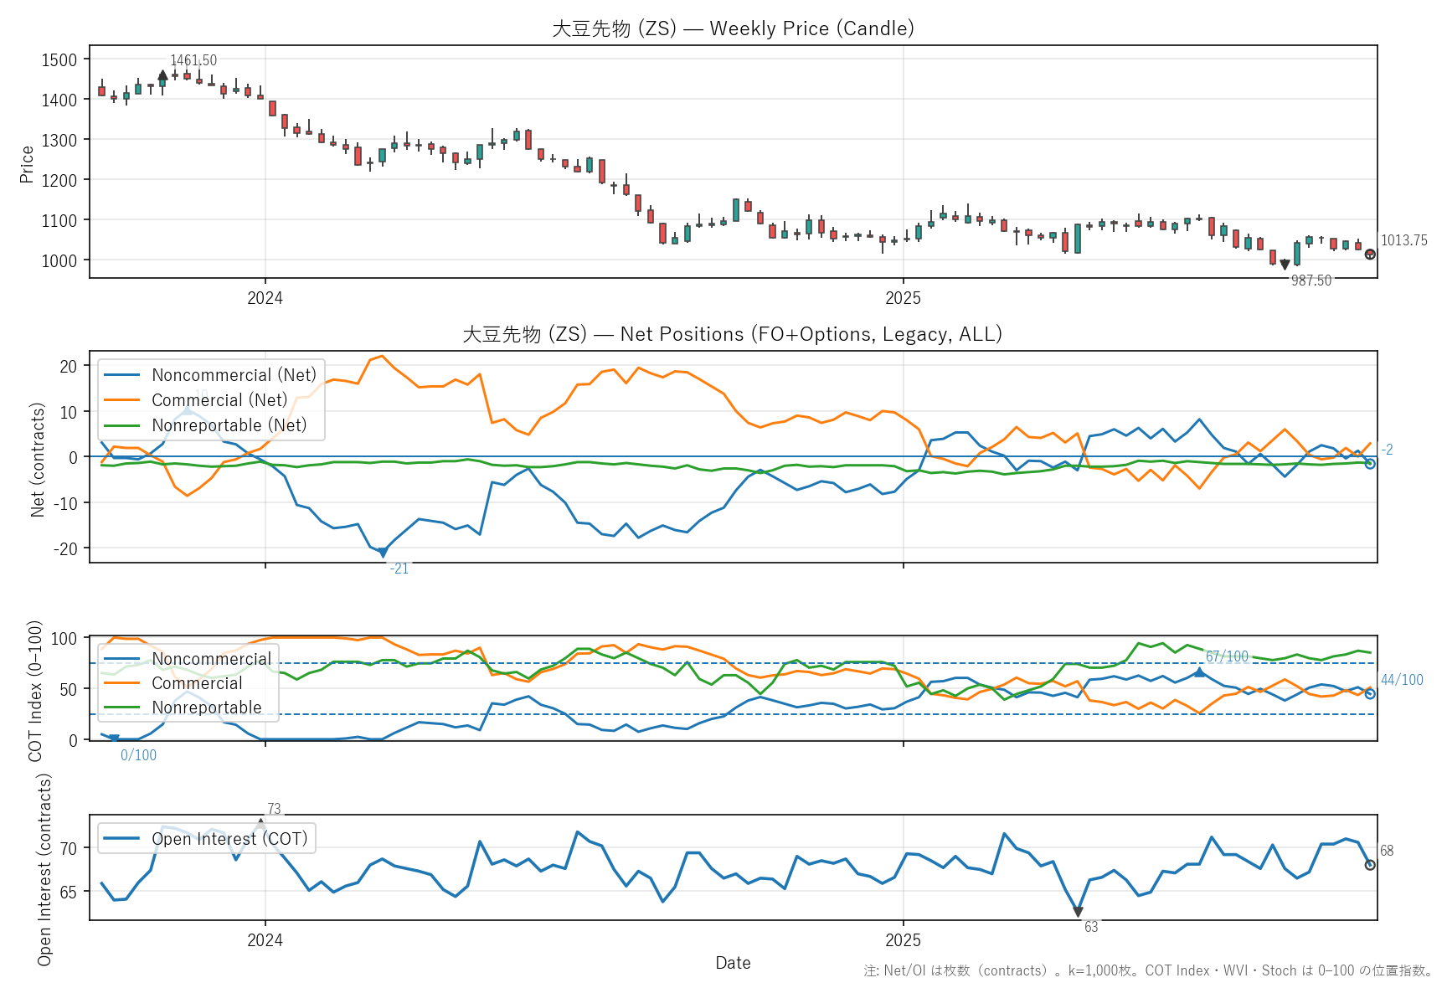Click the open interest peak marker at 73

pos(261,822)
